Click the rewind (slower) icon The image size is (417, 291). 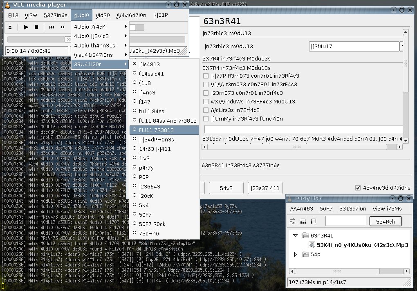pos(63,27)
